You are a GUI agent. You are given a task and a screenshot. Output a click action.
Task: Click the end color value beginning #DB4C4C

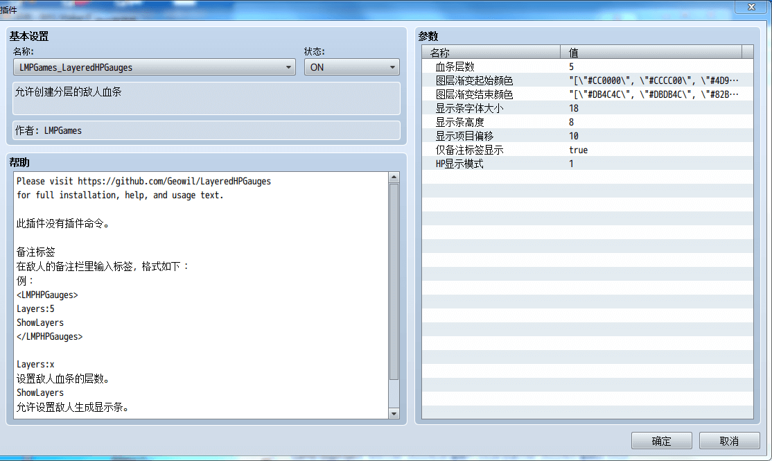coord(653,94)
